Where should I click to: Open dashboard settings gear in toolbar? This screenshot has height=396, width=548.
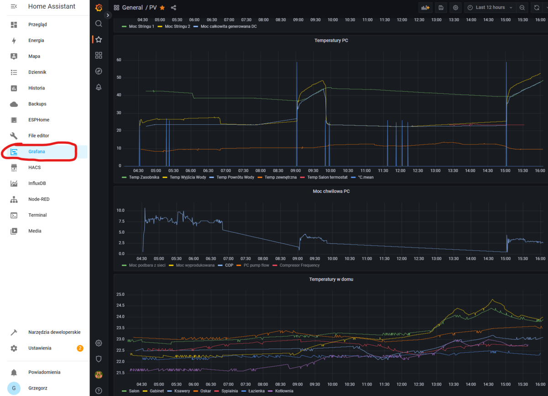[455, 7]
